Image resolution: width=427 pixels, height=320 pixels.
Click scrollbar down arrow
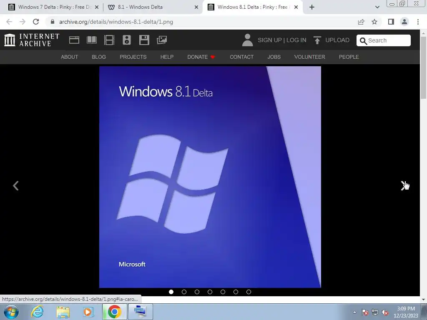[x=424, y=300]
